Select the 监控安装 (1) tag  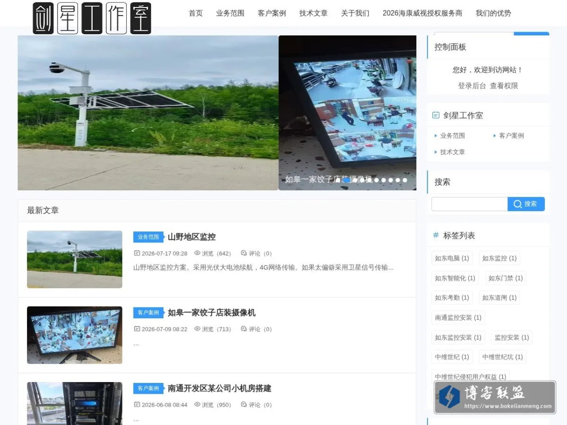[512, 337]
